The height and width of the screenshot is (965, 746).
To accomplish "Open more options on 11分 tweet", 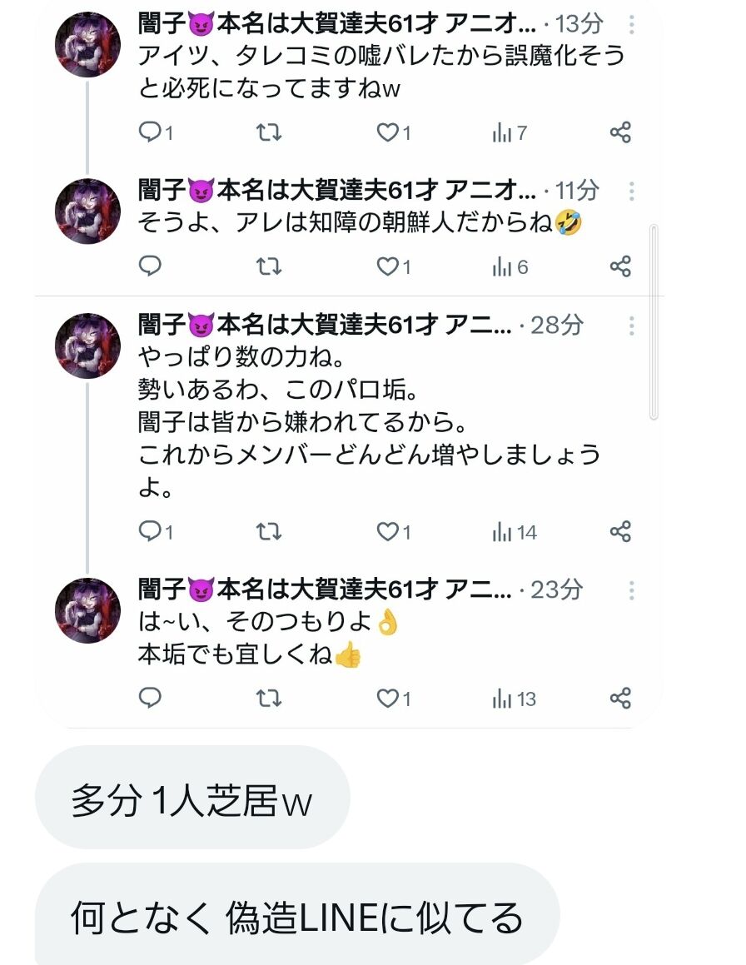I will [631, 192].
